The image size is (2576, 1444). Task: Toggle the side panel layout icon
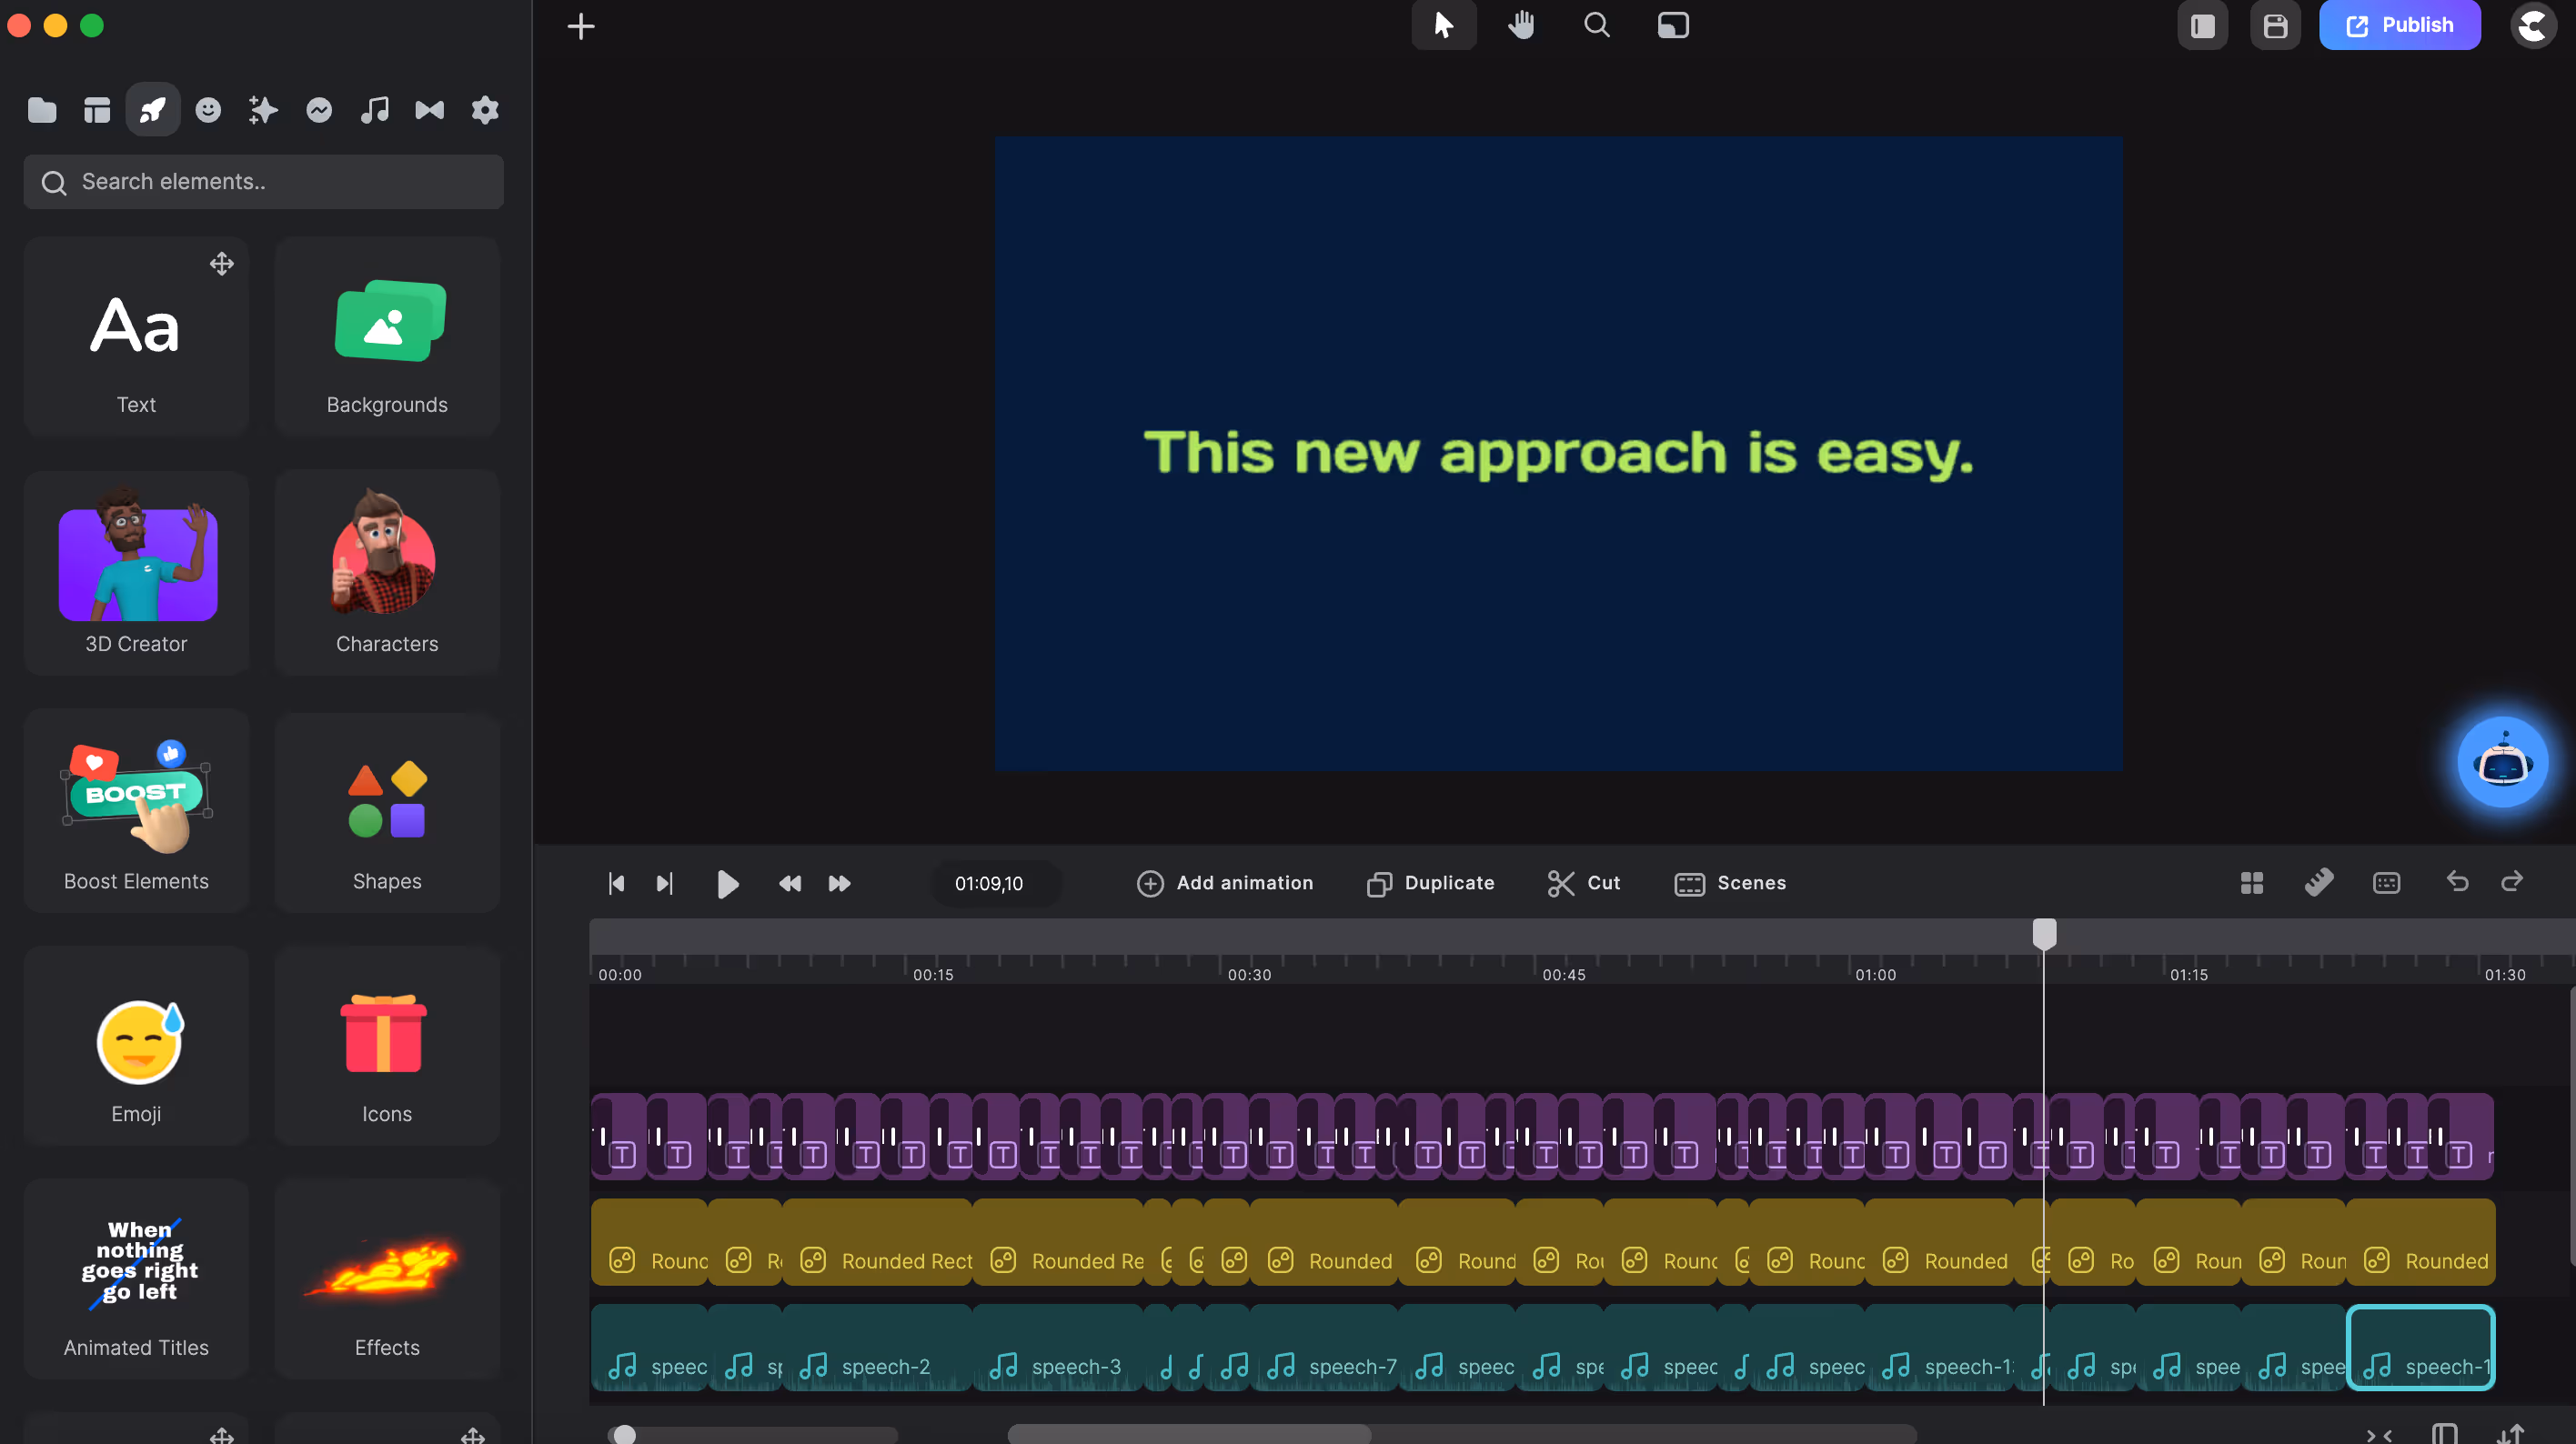point(2202,26)
